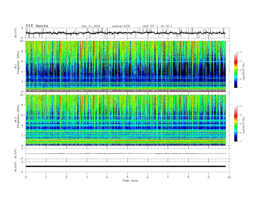Click the "8" kHz tick on ch.1 frequency axis

point(23,51)
